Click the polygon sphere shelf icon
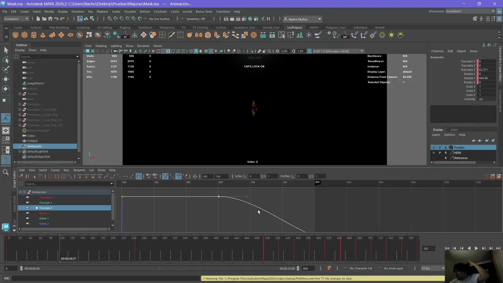The width and height of the screenshot is (503, 283). click(x=15, y=35)
